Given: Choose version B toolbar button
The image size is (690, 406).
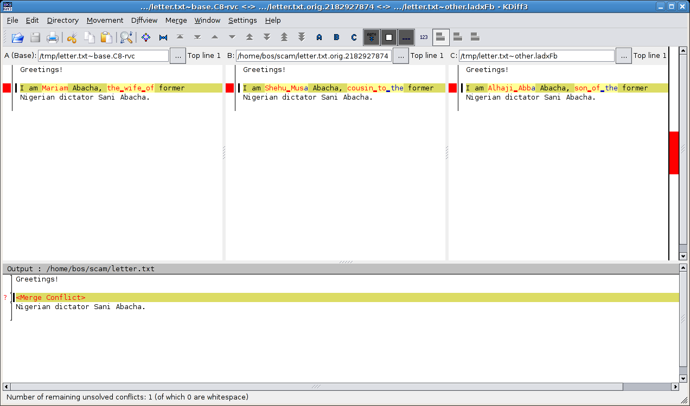Looking at the screenshot, I should click(336, 37).
